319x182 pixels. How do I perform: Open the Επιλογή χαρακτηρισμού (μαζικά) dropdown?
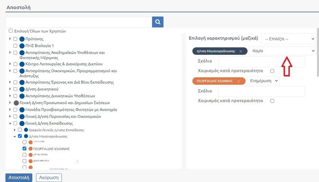click(288, 39)
